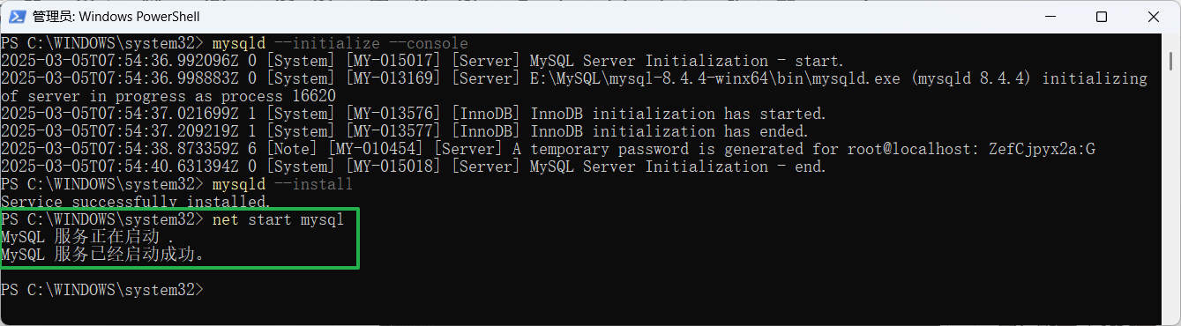
Task: Maximize the PowerShell window
Action: 1102,16
